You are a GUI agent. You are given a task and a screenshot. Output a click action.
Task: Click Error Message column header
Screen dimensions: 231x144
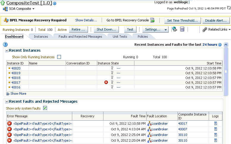39,116
